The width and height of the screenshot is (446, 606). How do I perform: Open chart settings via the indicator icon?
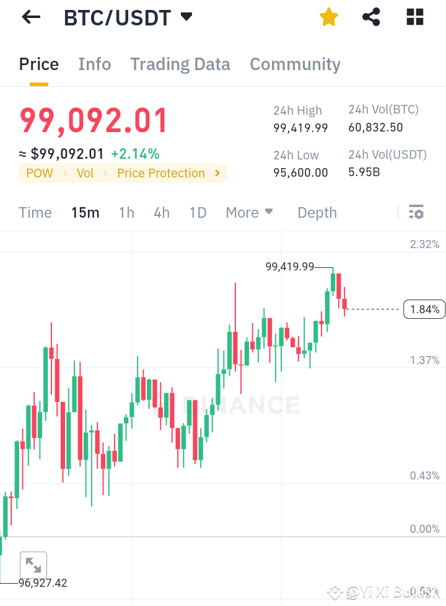(416, 212)
